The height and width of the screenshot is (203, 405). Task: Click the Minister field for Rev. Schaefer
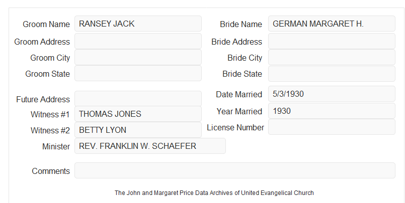(150, 146)
